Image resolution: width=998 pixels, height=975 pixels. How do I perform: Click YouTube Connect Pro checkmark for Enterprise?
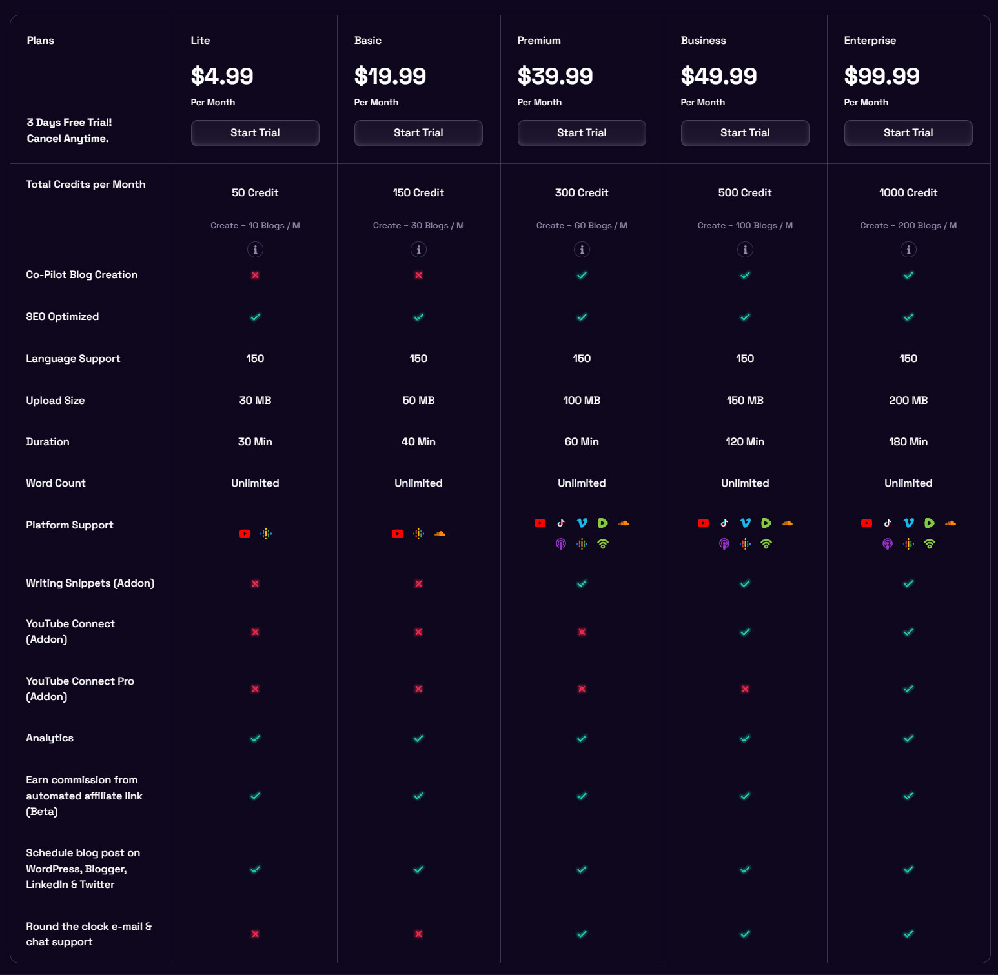[908, 689]
